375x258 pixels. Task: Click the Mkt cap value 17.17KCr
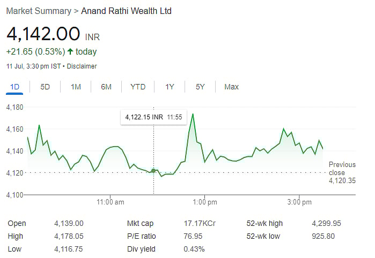pyautogui.click(x=200, y=223)
